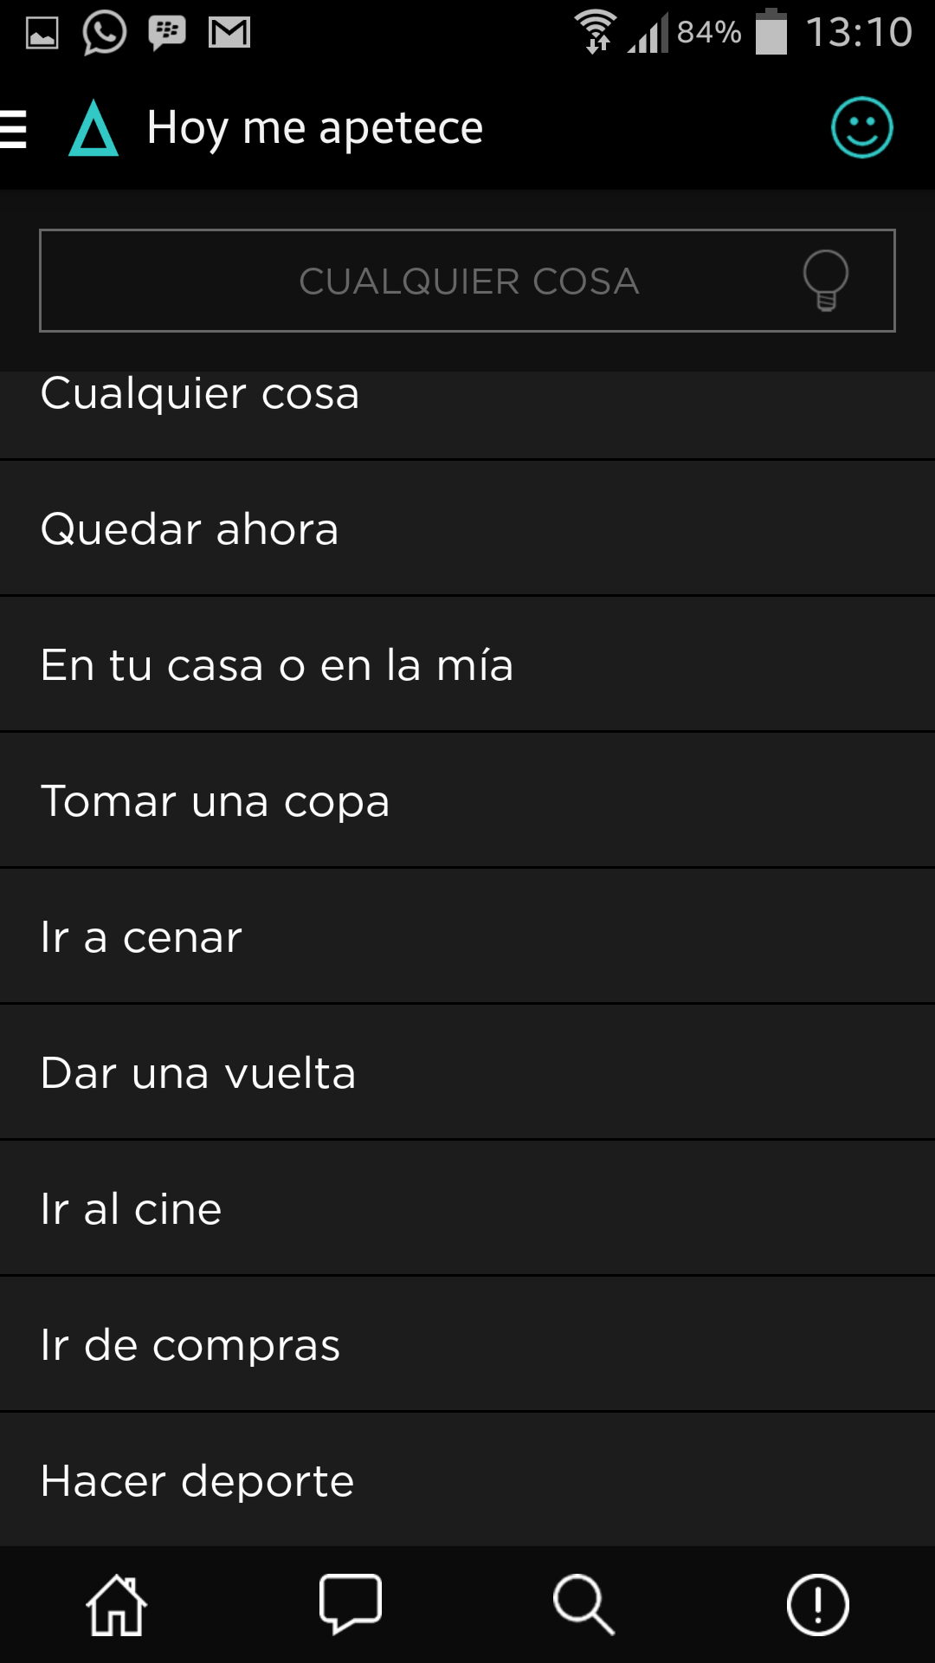Screen dimensions: 935x1663
Task: Pick 'Ir al cine' option
Action: 467,1208
